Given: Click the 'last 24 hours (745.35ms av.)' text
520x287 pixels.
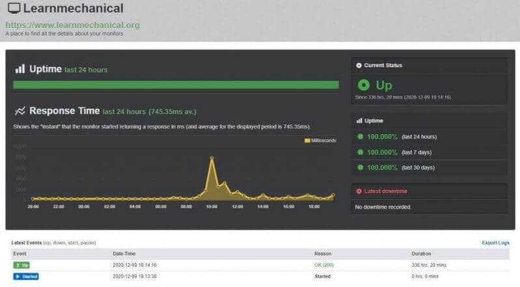Looking at the screenshot, I should [149, 112].
